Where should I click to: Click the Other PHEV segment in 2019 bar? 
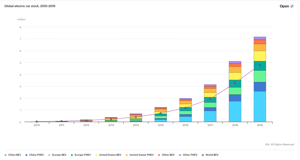[x=260, y=38]
